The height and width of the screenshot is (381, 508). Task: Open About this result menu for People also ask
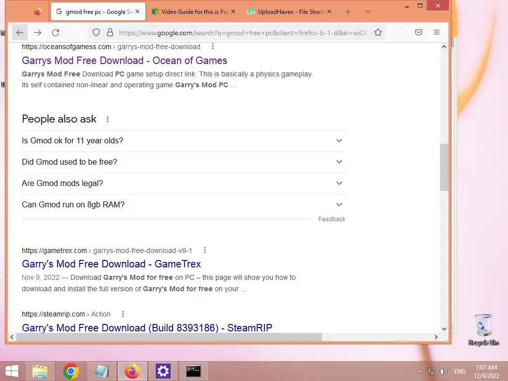(x=108, y=119)
